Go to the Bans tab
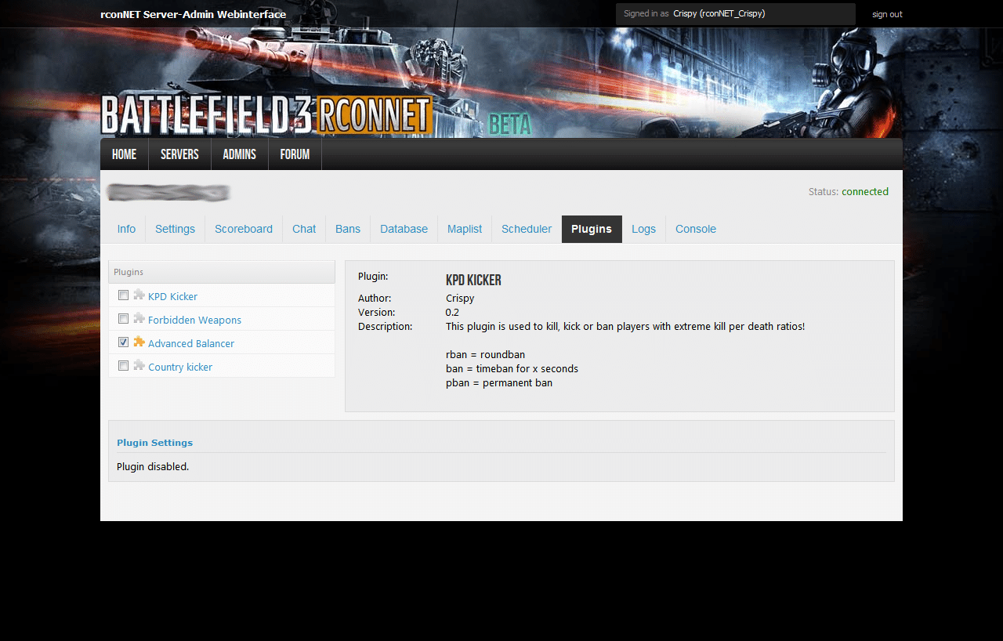The image size is (1003, 641). click(348, 229)
